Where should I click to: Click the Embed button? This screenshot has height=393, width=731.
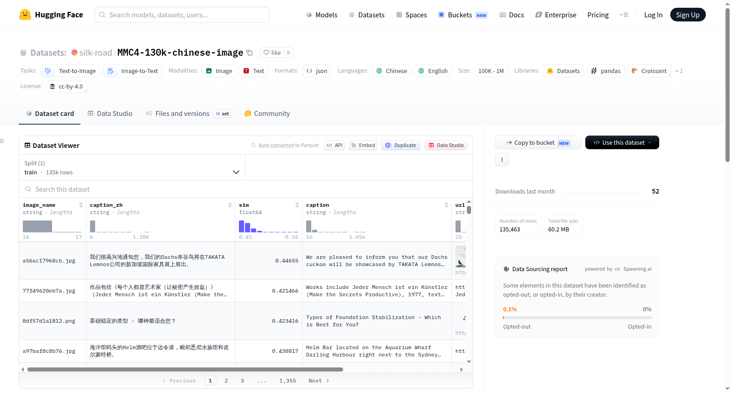pos(363,145)
